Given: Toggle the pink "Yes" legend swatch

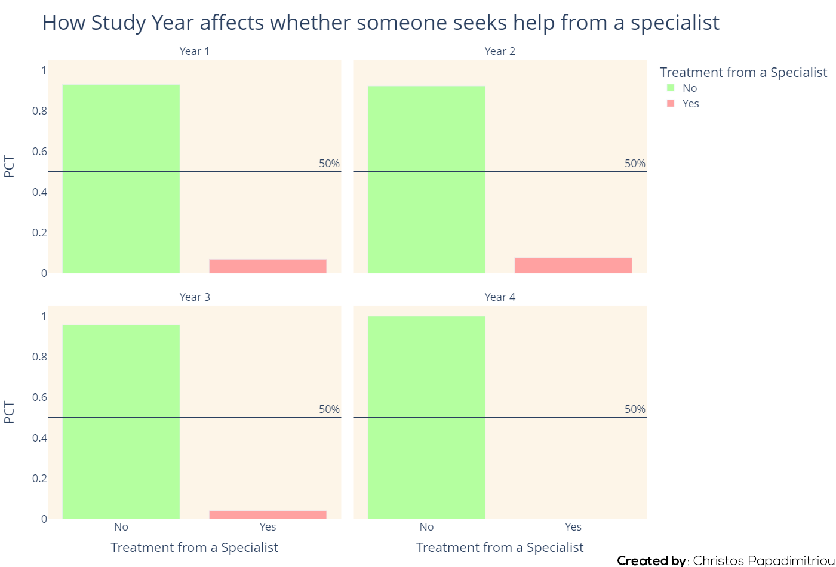Looking at the screenshot, I should click(x=671, y=103).
